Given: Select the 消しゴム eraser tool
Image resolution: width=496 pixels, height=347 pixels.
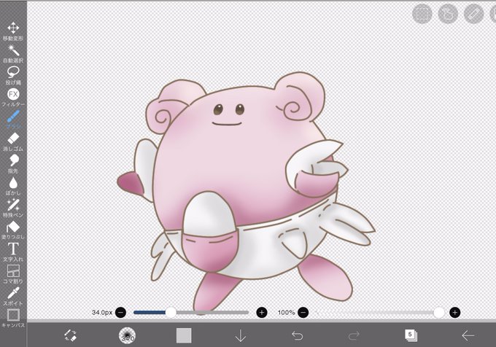Looking at the screenshot, I should tap(13, 142).
